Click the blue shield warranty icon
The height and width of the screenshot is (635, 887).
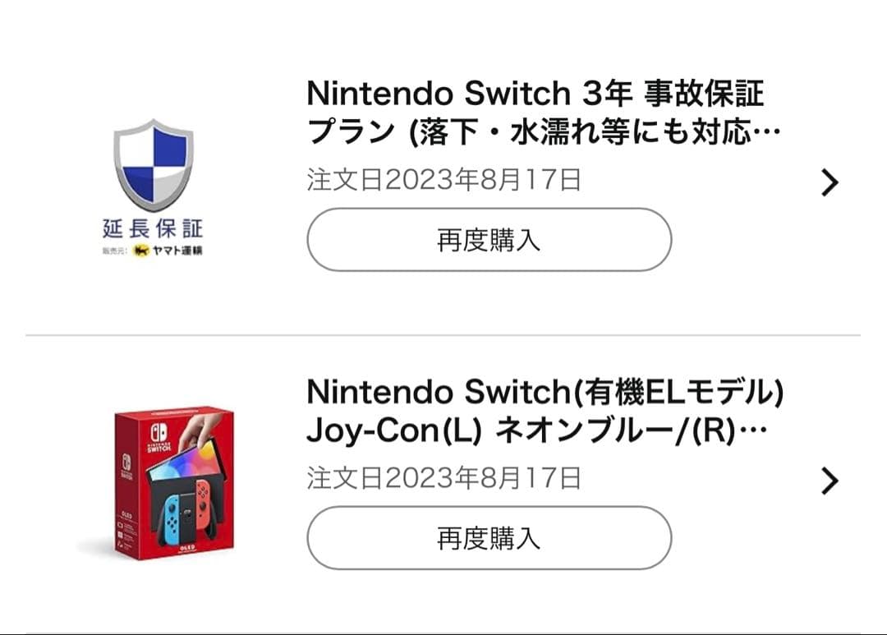point(152,164)
